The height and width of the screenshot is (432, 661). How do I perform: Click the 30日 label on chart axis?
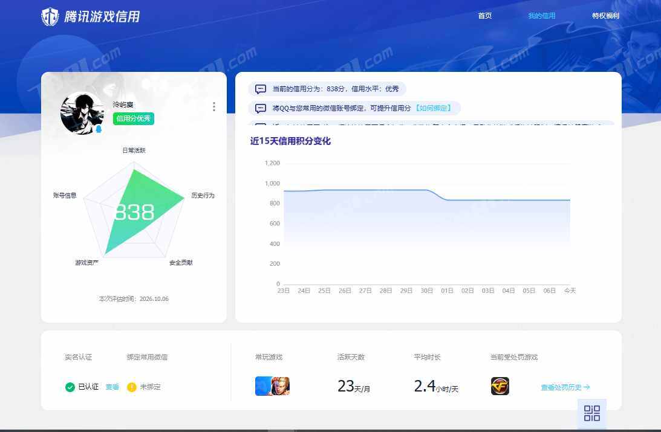click(426, 291)
